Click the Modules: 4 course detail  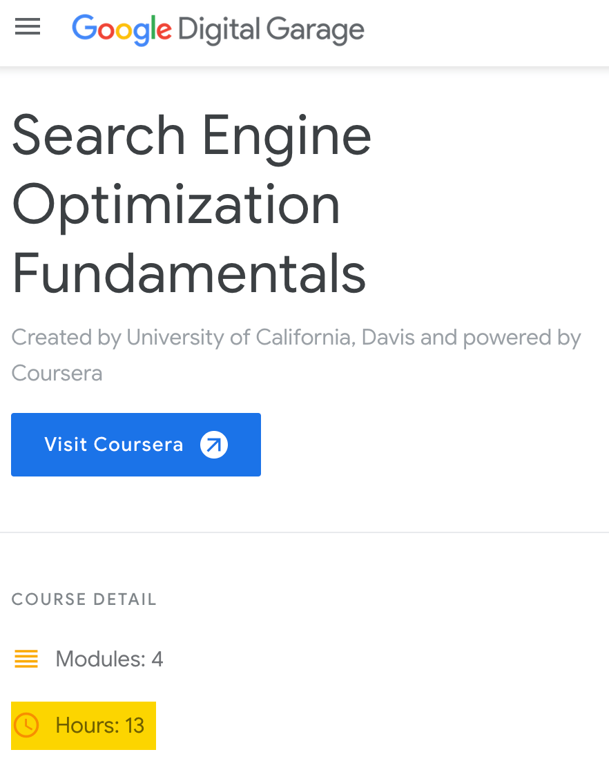[x=108, y=658]
